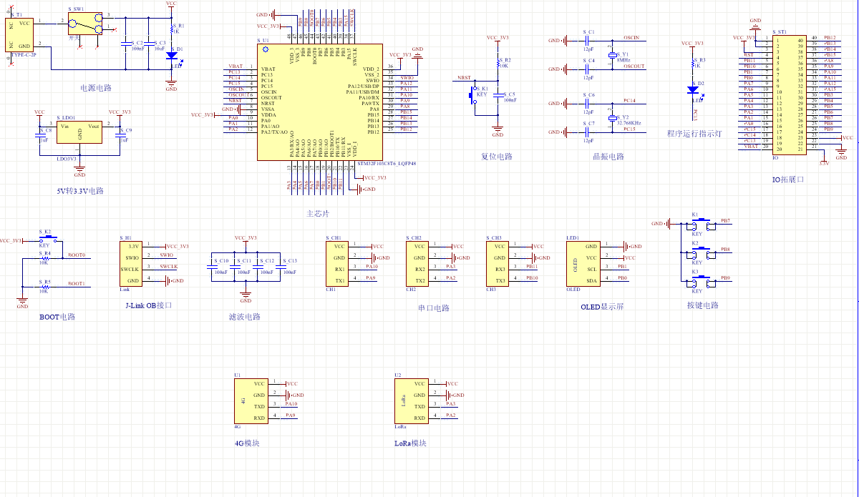Click the '电源电路' section title

(97, 88)
